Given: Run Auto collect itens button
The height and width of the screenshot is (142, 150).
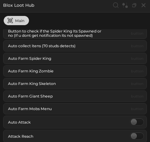Looking at the screenshot, I should (x=75, y=46).
